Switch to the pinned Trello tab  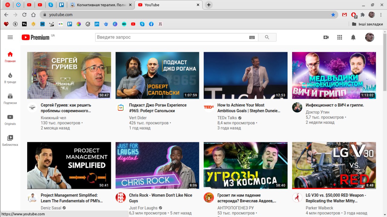62,5
